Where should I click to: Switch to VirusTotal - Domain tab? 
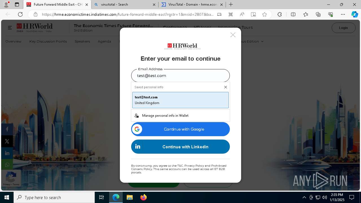pos(192,5)
